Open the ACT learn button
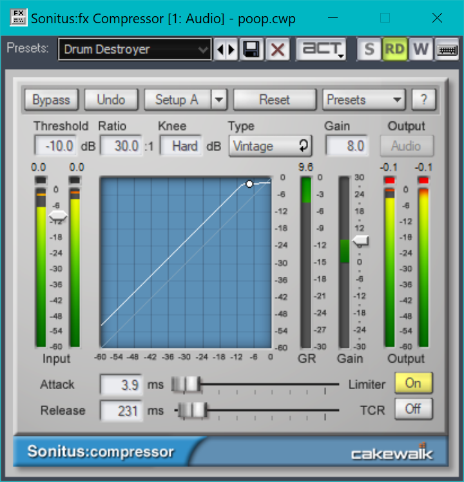 point(321,49)
